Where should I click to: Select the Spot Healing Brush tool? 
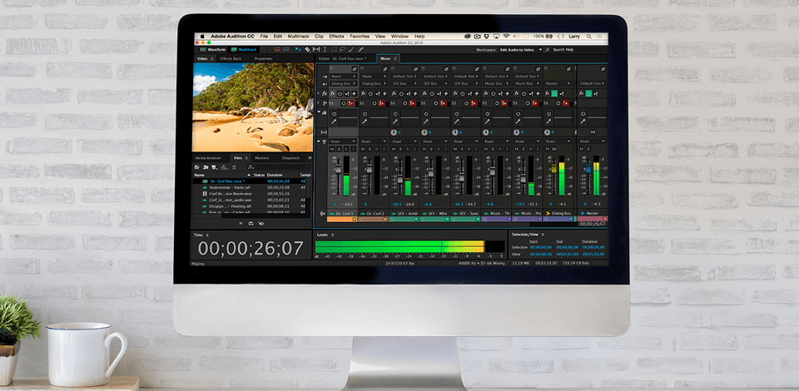tap(360, 49)
